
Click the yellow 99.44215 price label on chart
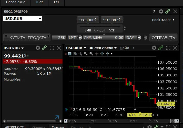coord(166,104)
